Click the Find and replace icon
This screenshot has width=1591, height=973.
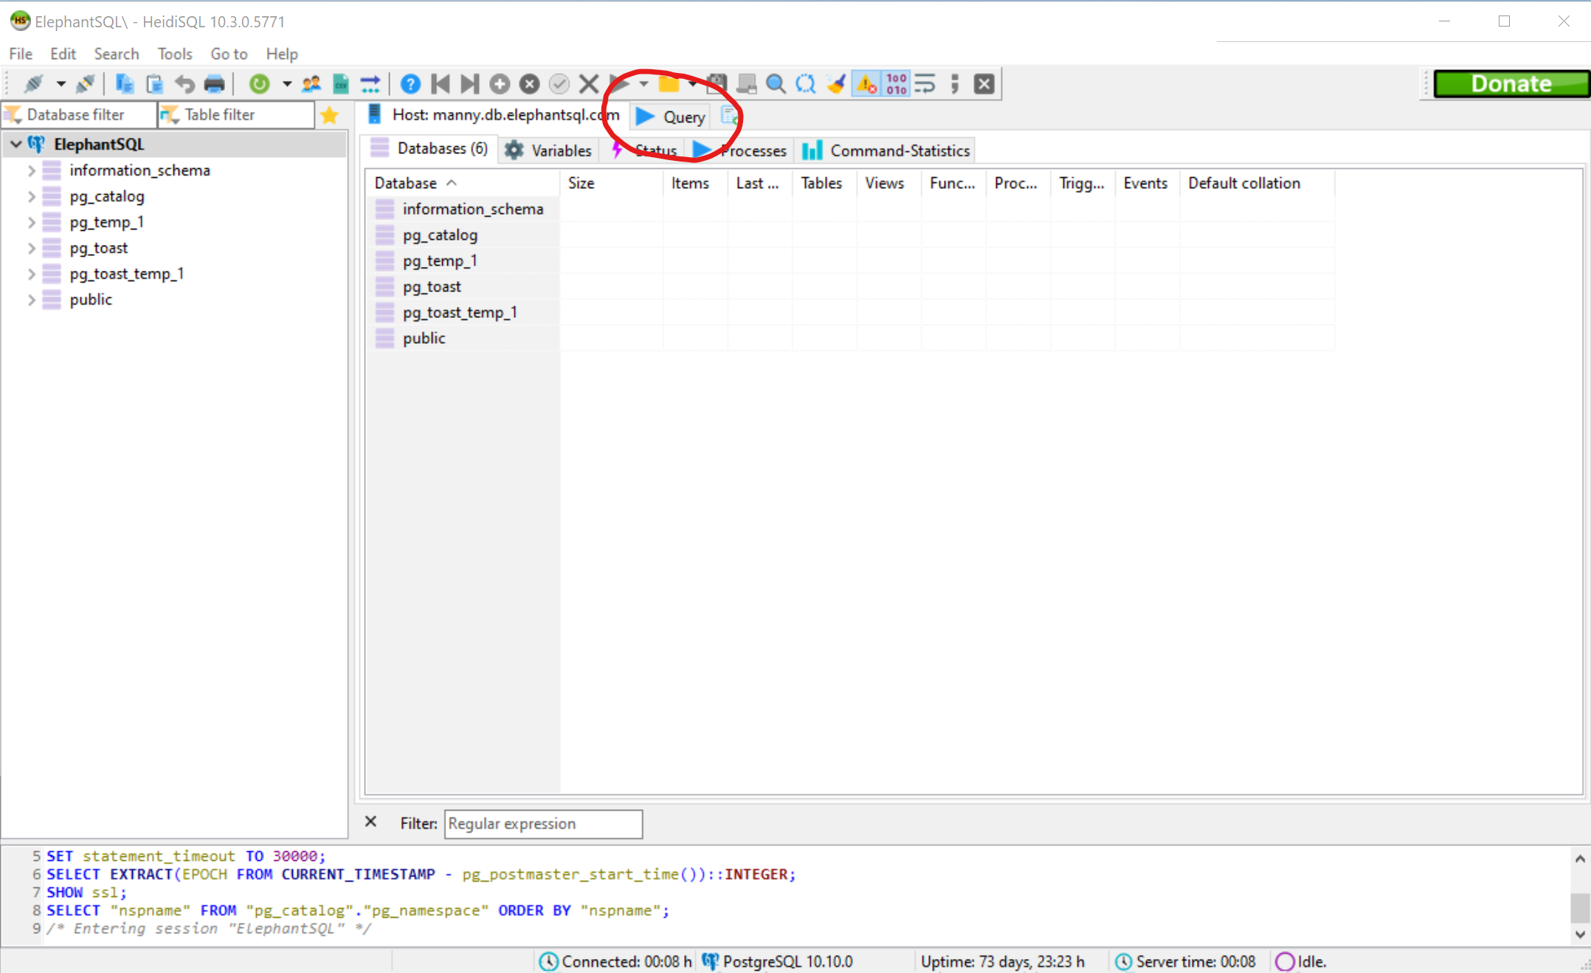tap(806, 83)
